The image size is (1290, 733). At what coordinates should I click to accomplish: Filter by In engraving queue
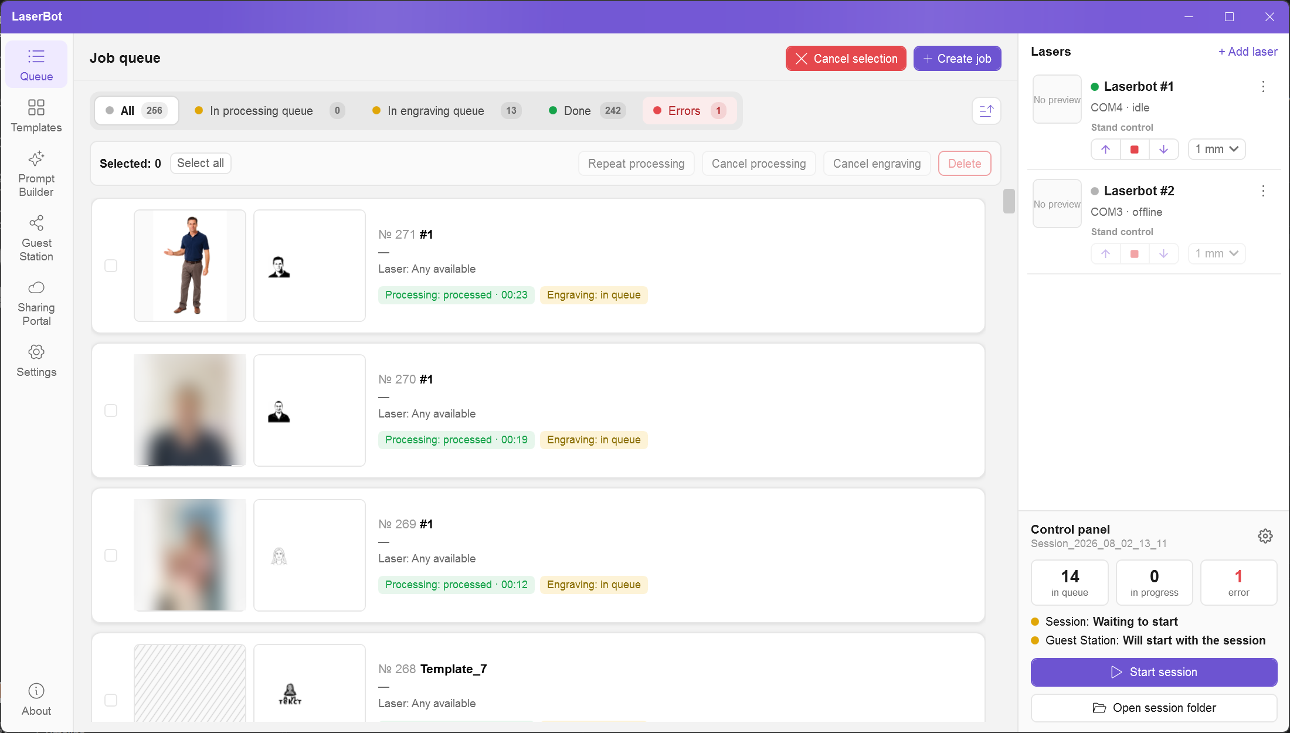(446, 111)
